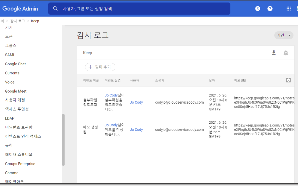The width and height of the screenshot is (298, 186).
Task: Open Chrome audit log
Action: coord(12,173)
